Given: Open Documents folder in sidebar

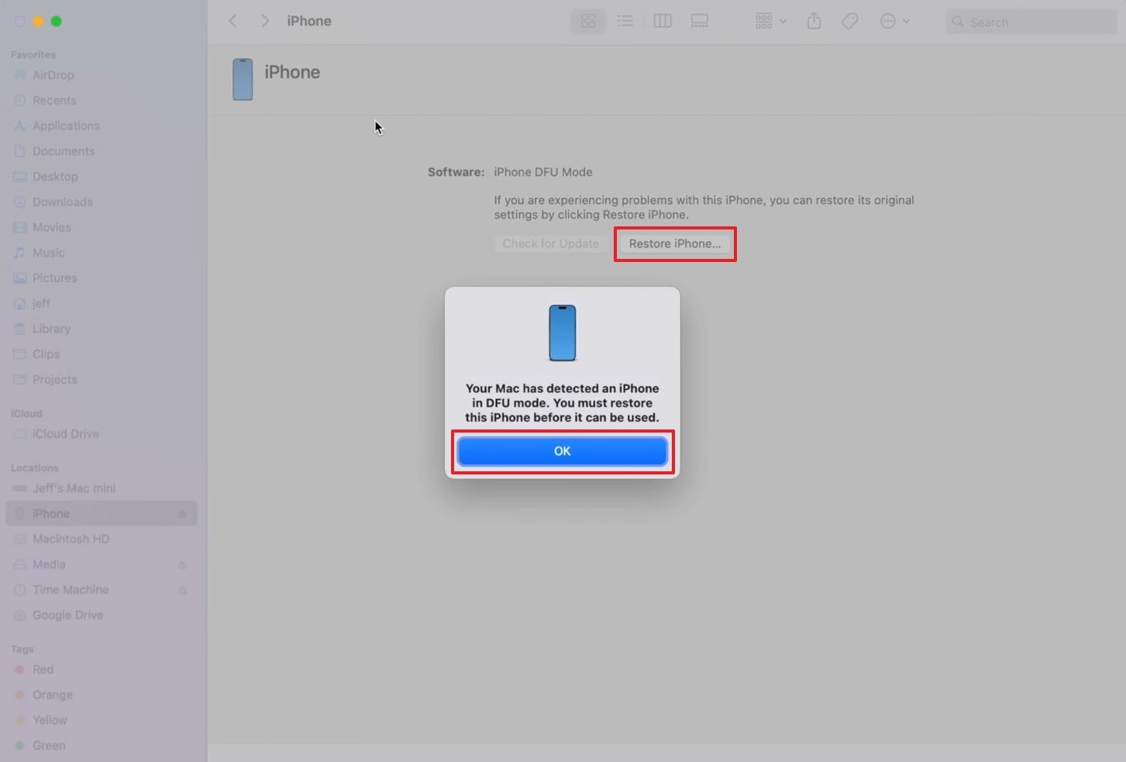Looking at the screenshot, I should [x=64, y=151].
